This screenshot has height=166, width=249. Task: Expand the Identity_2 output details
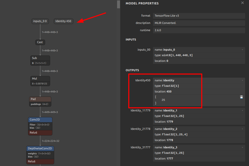pyautogui.click(x=242, y=128)
